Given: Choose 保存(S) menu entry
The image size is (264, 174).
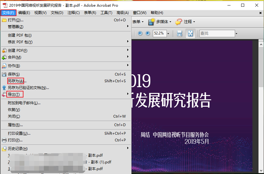Looking at the screenshot, I should 66,74.
